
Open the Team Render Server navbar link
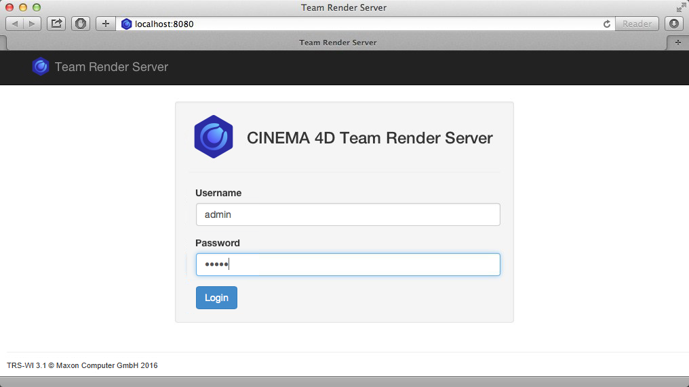(x=111, y=67)
